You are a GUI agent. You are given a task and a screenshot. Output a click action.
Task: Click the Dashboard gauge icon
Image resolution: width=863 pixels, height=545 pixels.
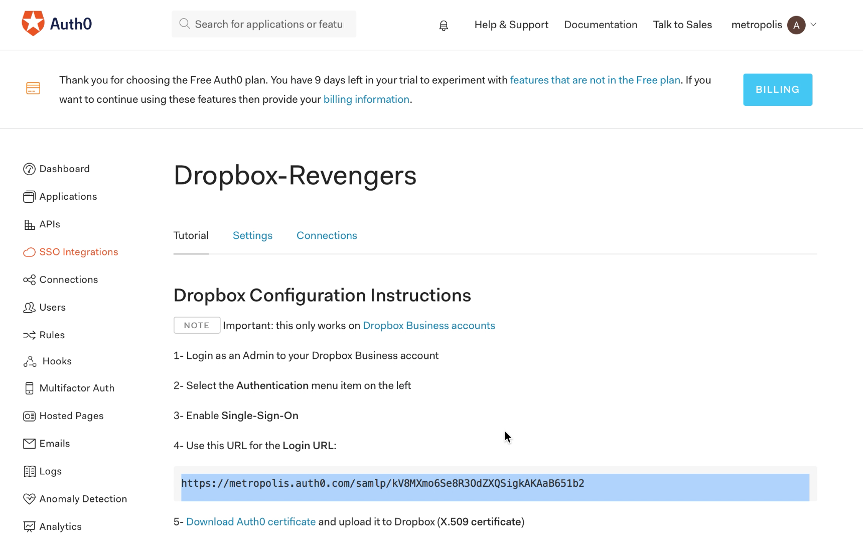tap(29, 169)
